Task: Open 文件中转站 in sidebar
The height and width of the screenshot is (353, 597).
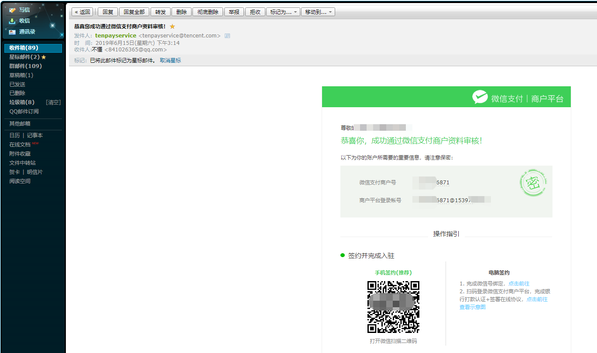Action: pos(23,163)
